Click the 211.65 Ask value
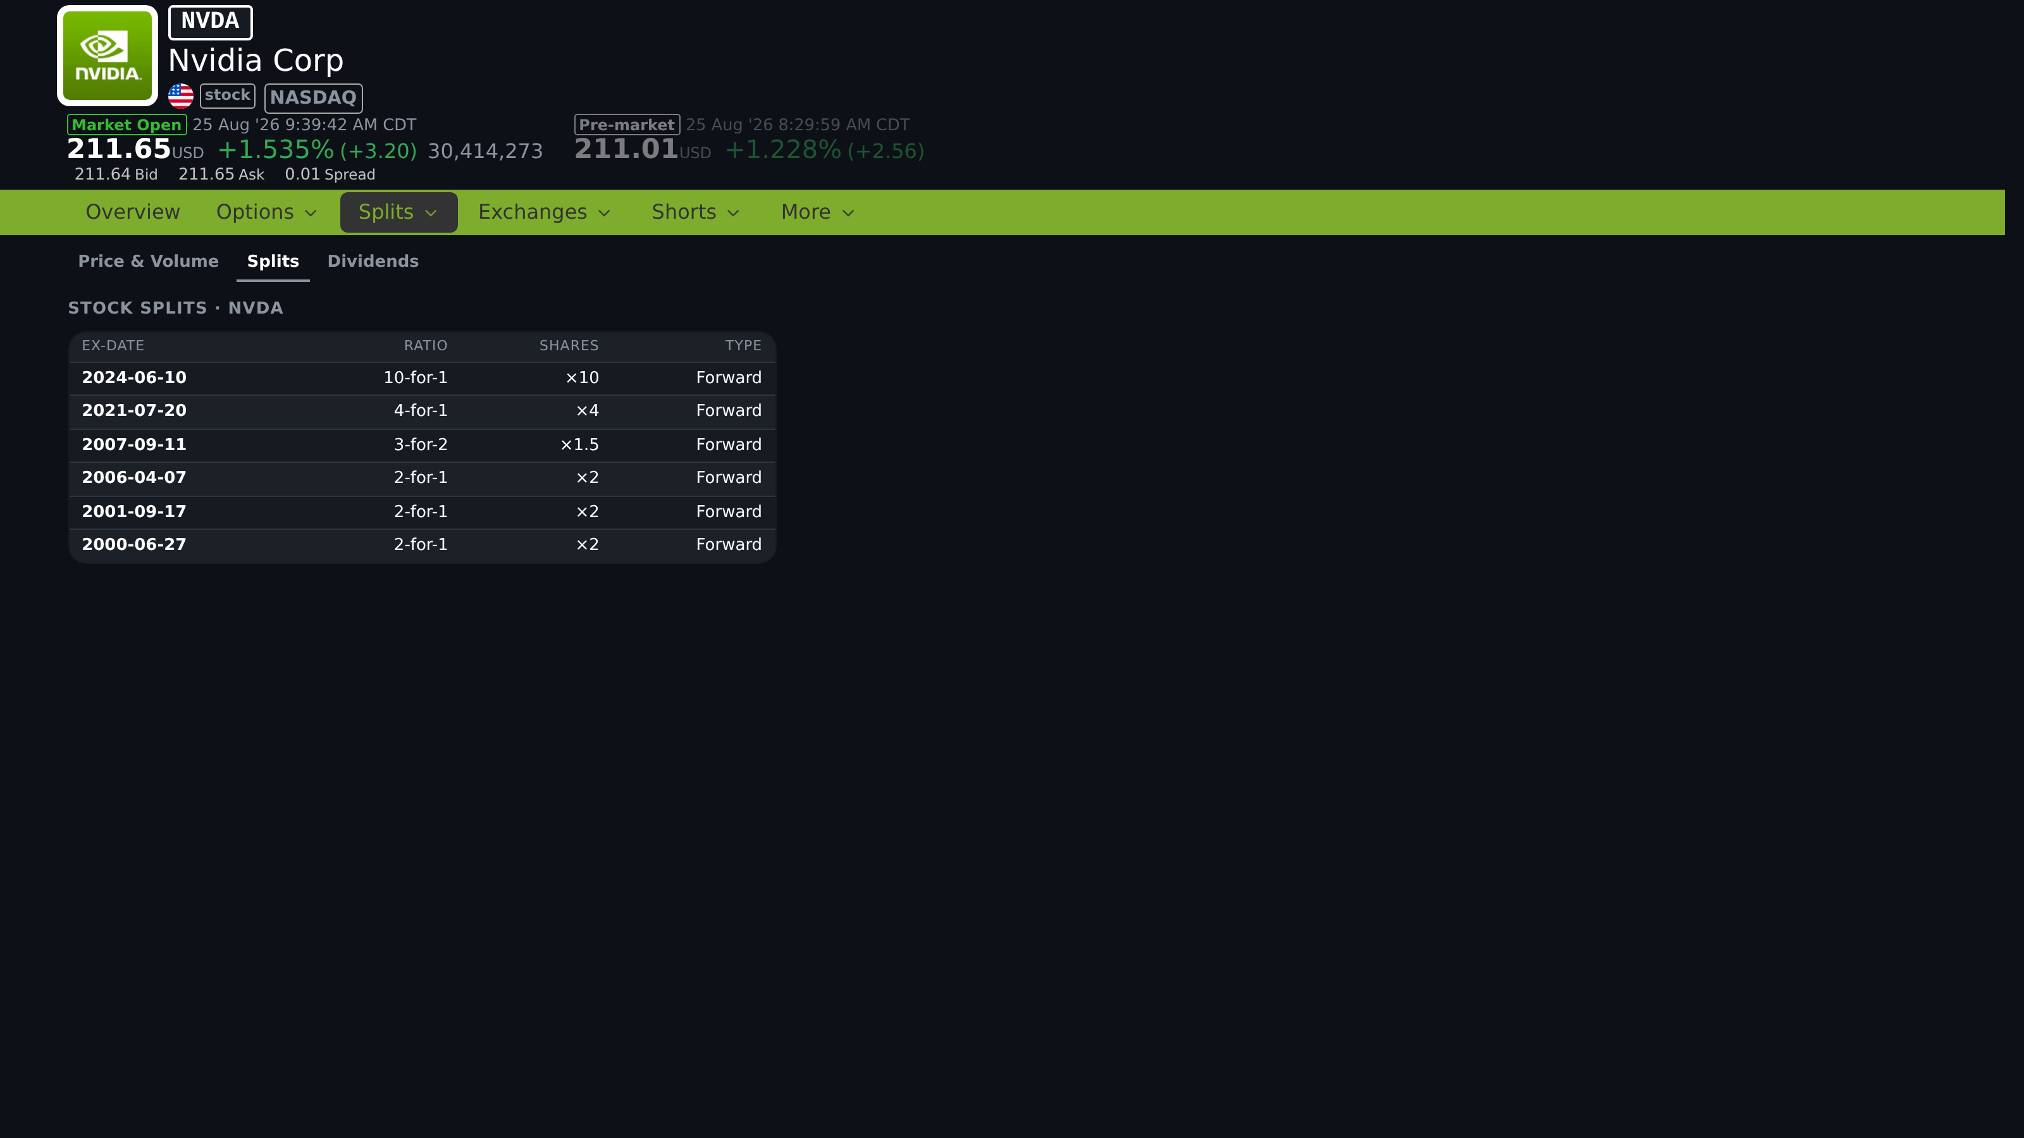 (x=221, y=174)
